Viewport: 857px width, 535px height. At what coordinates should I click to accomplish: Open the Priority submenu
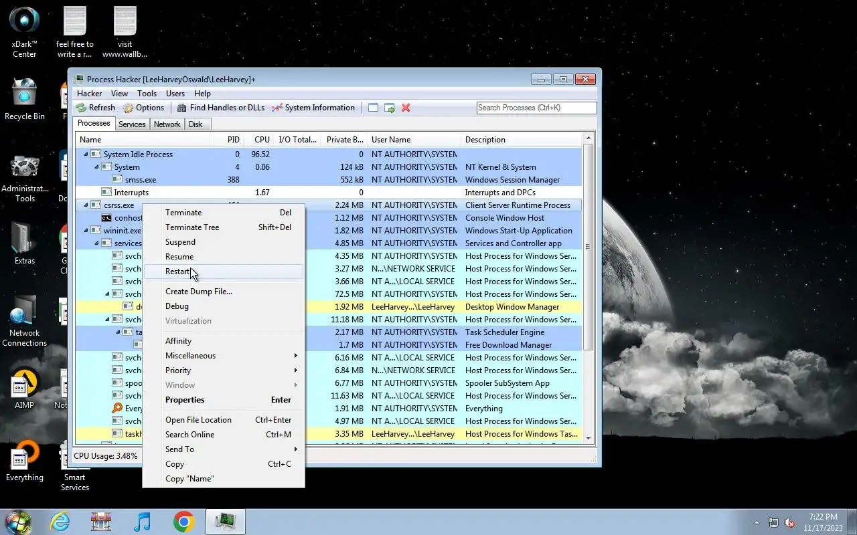tap(224, 370)
